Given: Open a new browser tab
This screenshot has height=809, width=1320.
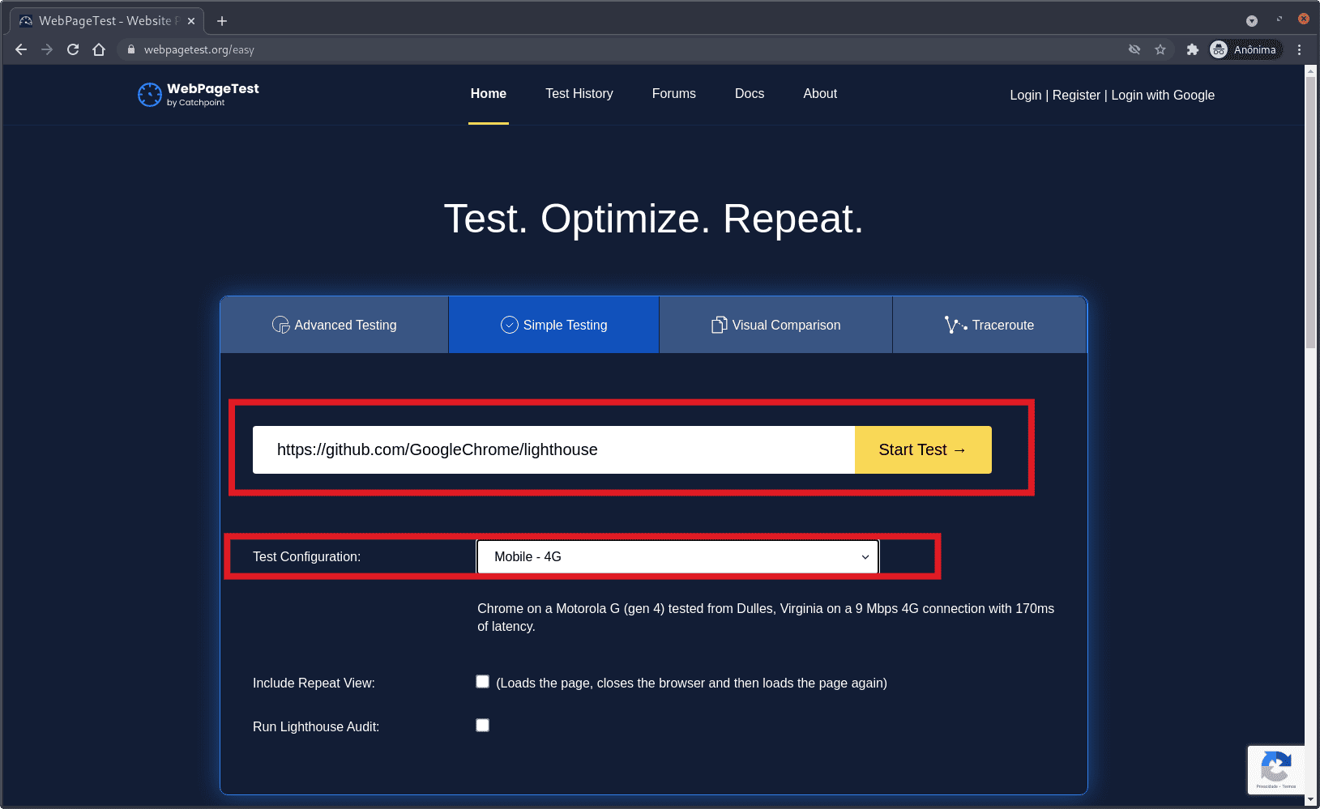Looking at the screenshot, I should 222,21.
